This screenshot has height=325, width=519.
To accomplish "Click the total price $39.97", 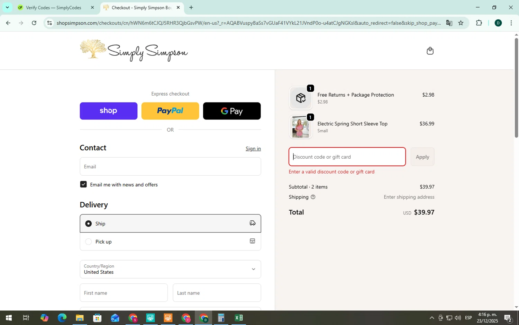I will tap(424, 212).
